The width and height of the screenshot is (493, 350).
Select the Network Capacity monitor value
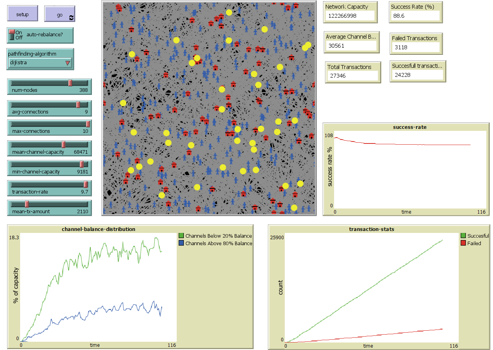349,16
